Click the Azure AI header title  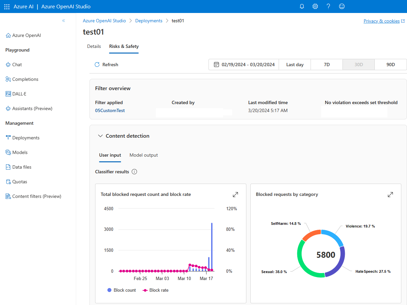tap(24, 7)
